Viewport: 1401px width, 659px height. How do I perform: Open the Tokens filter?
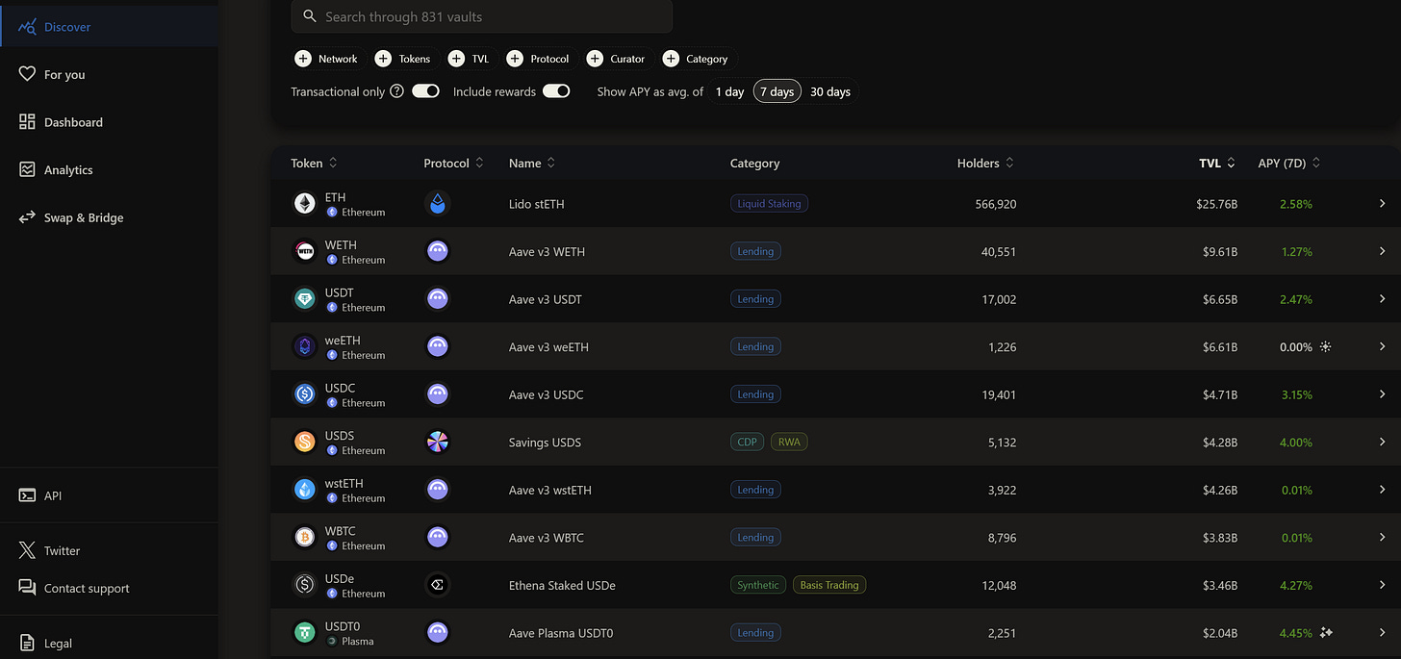click(x=404, y=59)
